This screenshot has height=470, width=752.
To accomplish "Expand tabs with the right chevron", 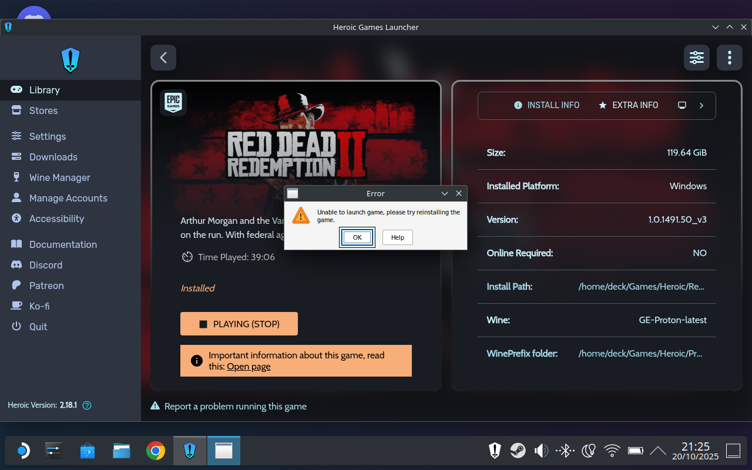I will (701, 106).
